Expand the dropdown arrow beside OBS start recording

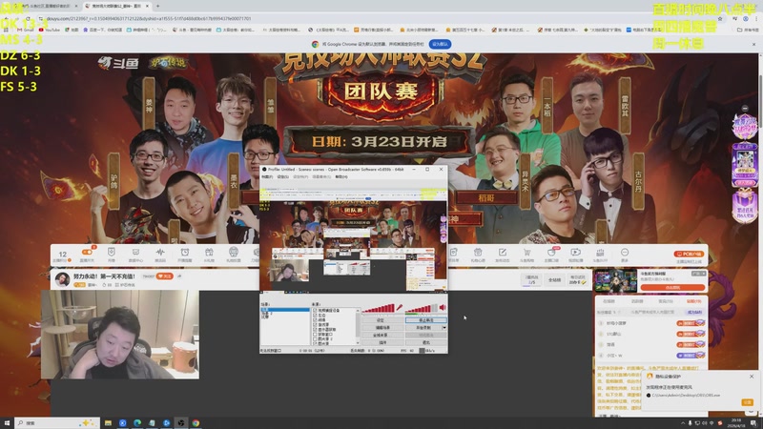pyautogui.click(x=444, y=328)
